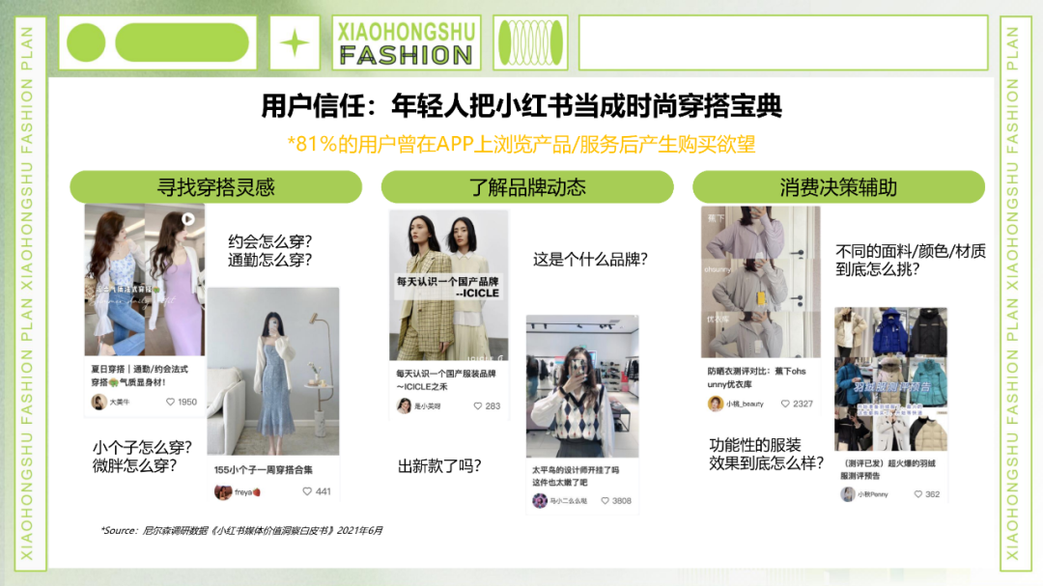The width and height of the screenshot is (1043, 586).
Task: Click the heart icon beside 3808
Action: tap(606, 501)
